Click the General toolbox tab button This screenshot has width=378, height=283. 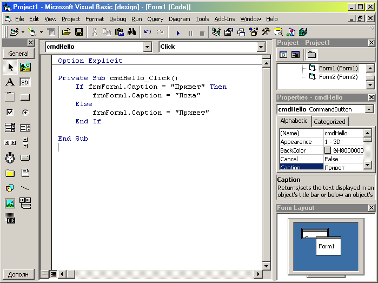(x=18, y=54)
